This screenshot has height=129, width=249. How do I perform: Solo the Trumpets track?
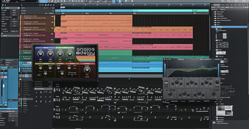coord(27,34)
